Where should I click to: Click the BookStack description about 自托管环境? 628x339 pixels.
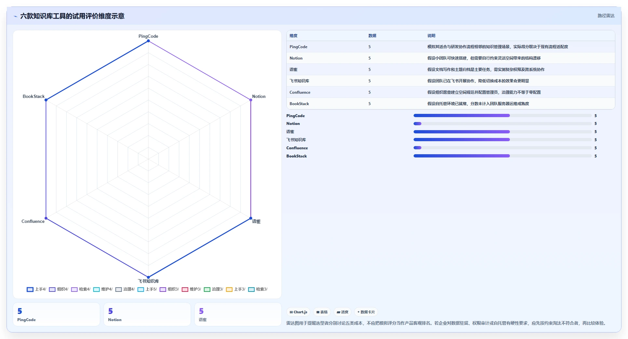[478, 104]
